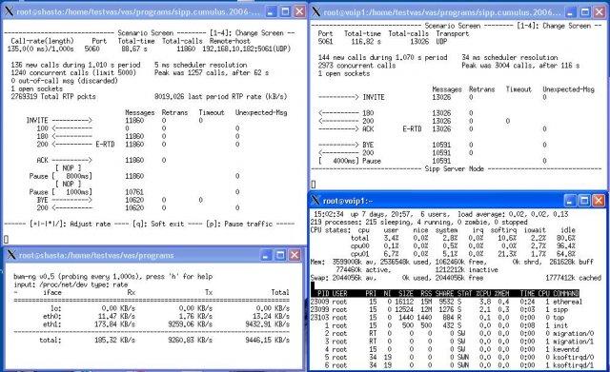610x372 pixels.
Task: Minimize the shasta sipp.cumulus window
Action: (x=272, y=11)
